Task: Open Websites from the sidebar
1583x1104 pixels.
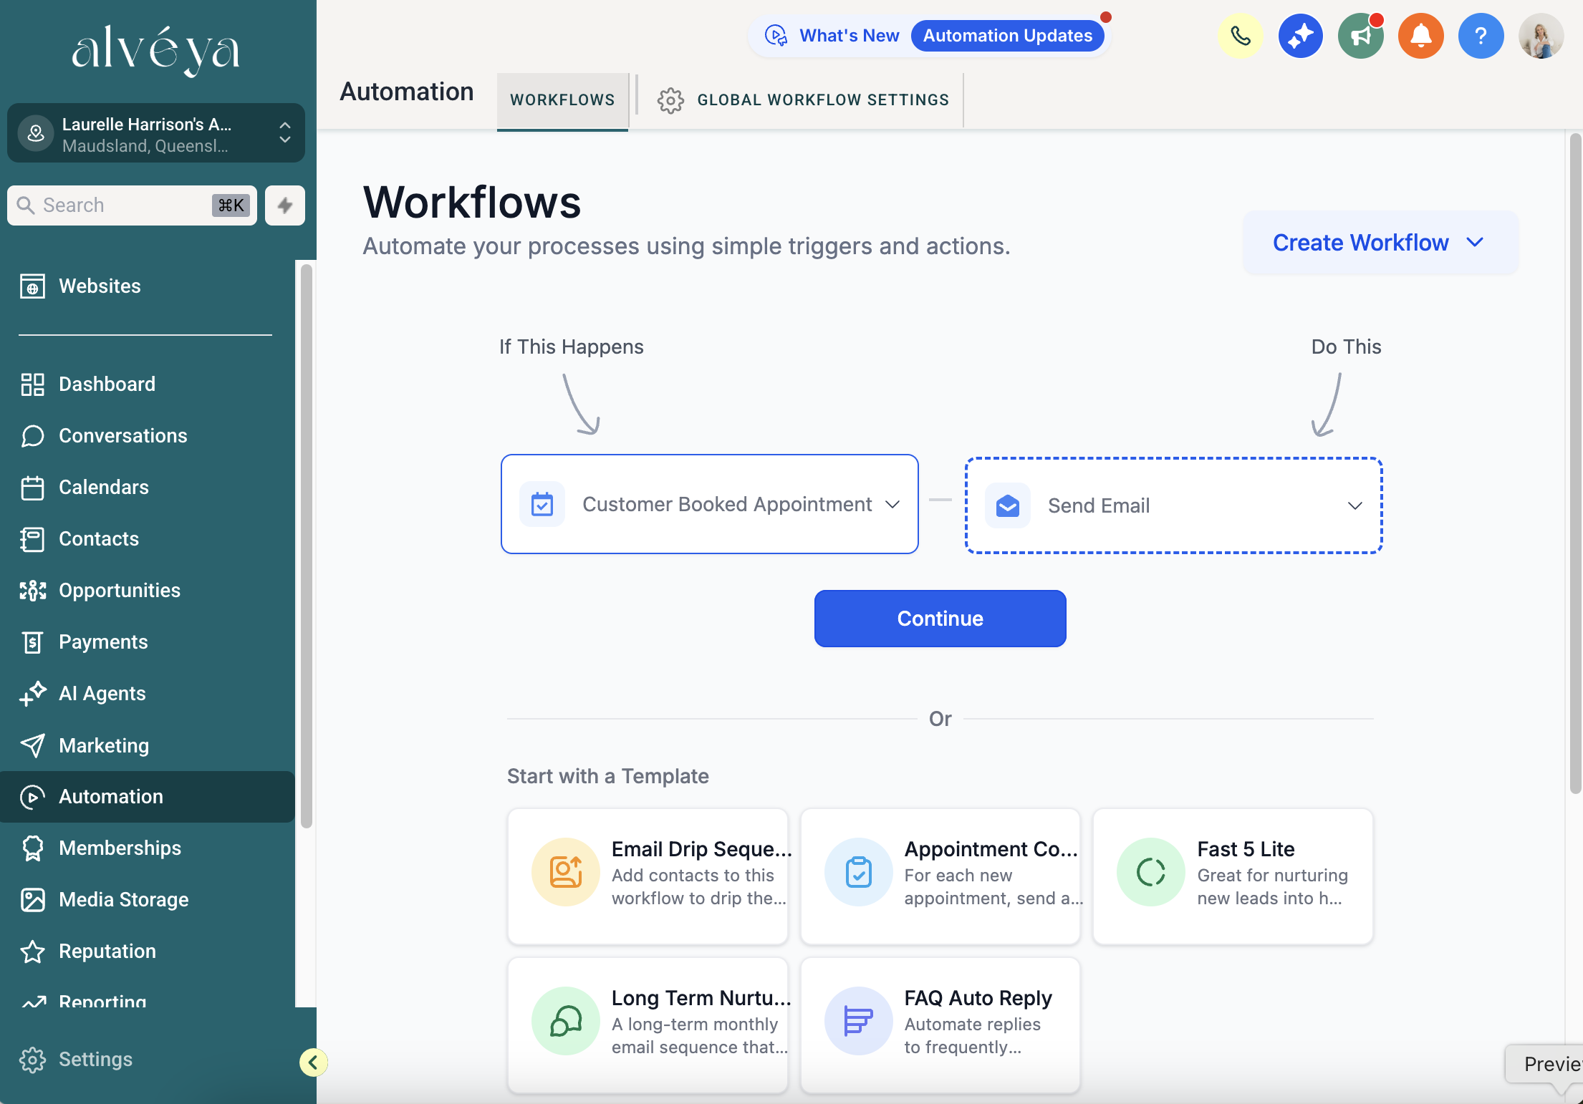Action: pyautogui.click(x=148, y=286)
